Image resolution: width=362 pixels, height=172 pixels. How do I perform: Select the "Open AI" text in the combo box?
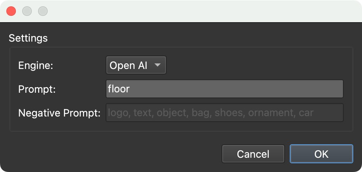(128, 66)
